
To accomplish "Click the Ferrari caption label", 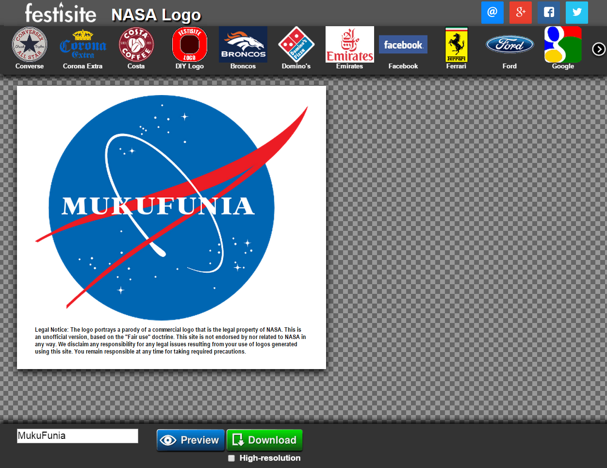I will [x=457, y=66].
